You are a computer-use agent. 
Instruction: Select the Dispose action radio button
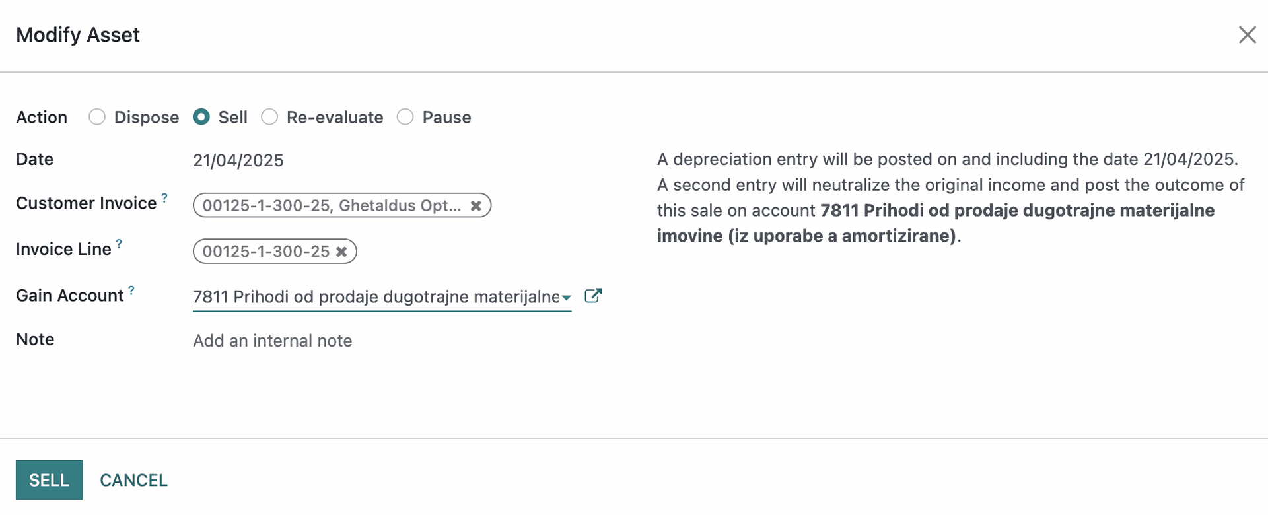coord(97,118)
